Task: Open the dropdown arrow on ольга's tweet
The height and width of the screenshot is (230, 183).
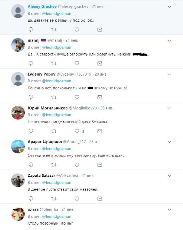Action: point(169,209)
